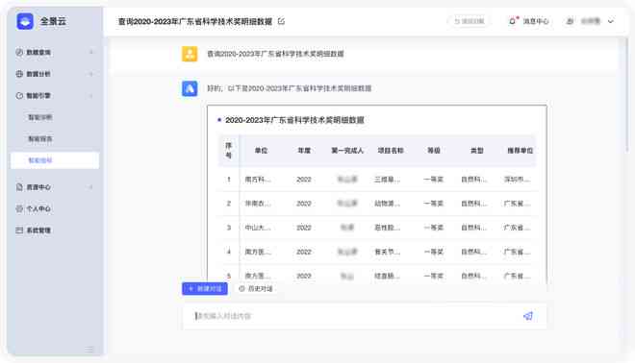Click the clock icon beside 历史对话
The width and height of the screenshot is (635, 363).
241,289
